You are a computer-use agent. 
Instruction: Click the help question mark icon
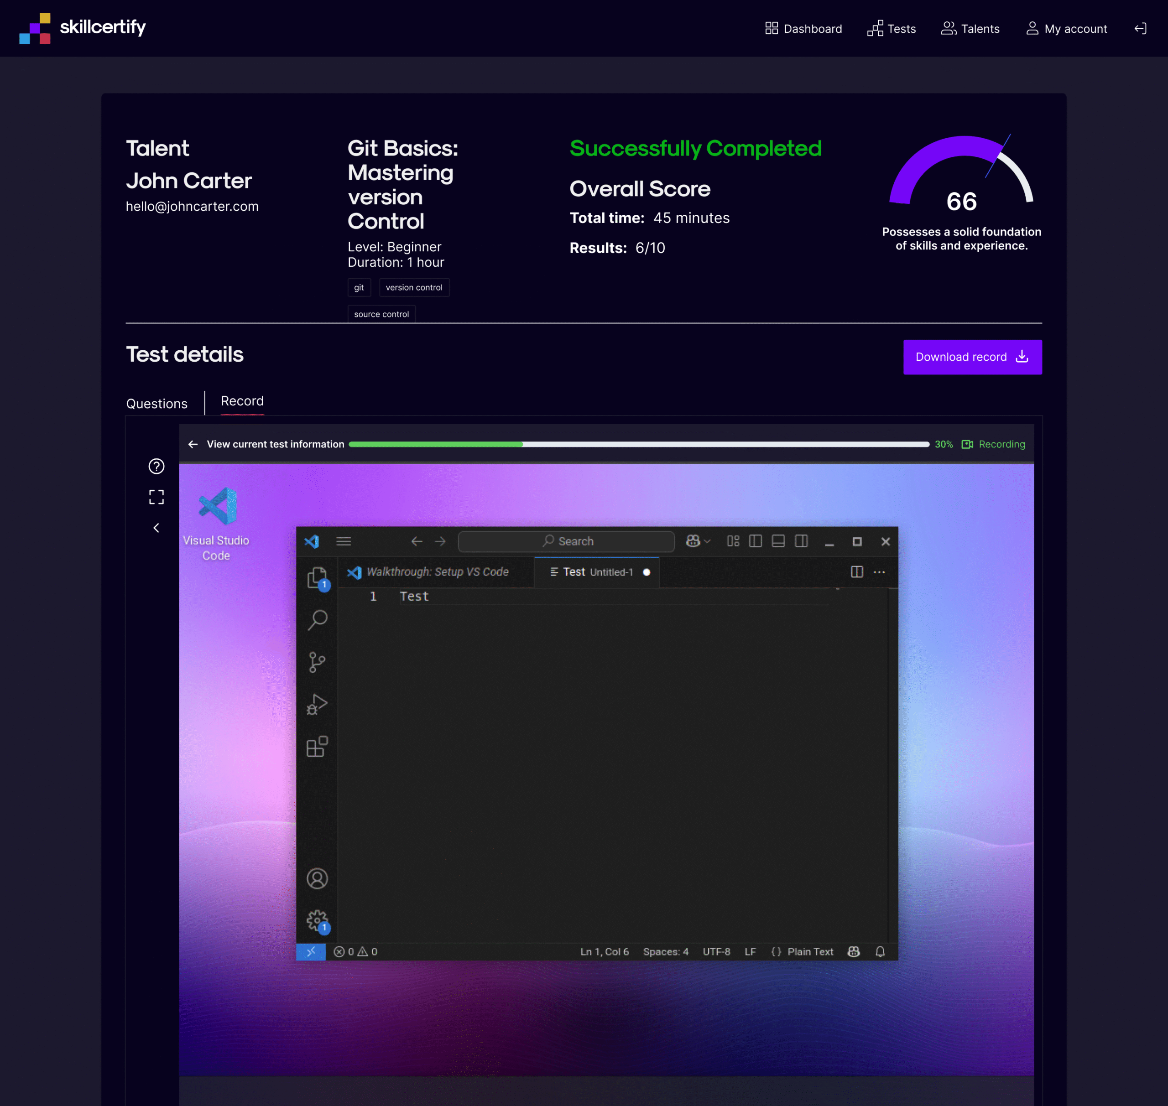click(x=156, y=466)
